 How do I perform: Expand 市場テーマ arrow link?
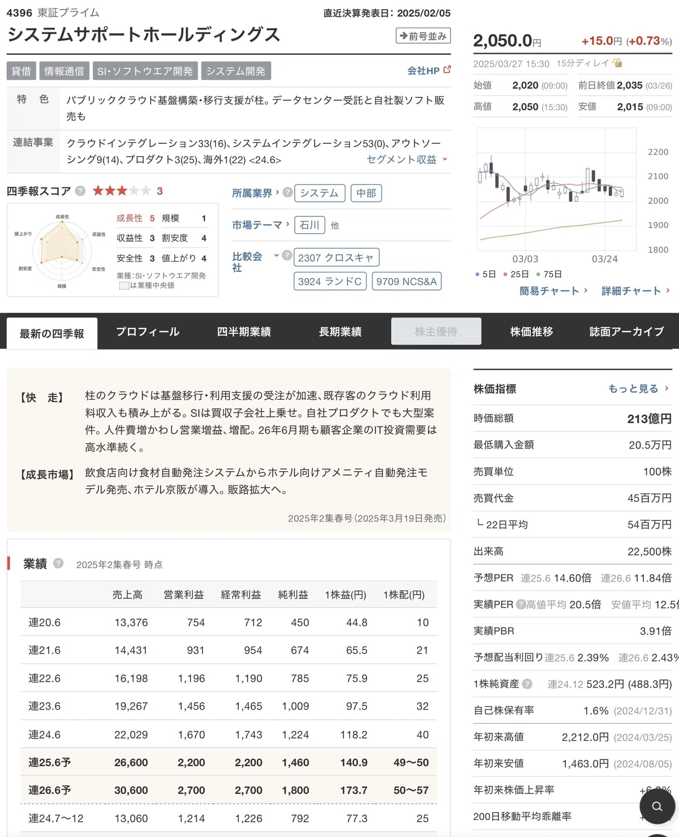point(260,225)
